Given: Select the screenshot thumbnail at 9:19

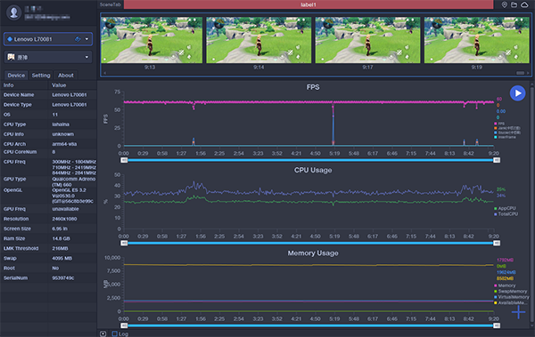Looking at the screenshot, I should (477, 40).
